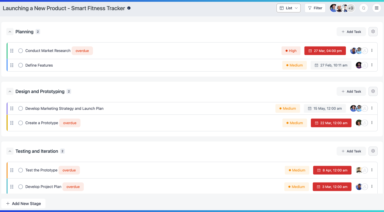Click the info icon beside project title
Viewport: 384px width, 212px height.
129,8
